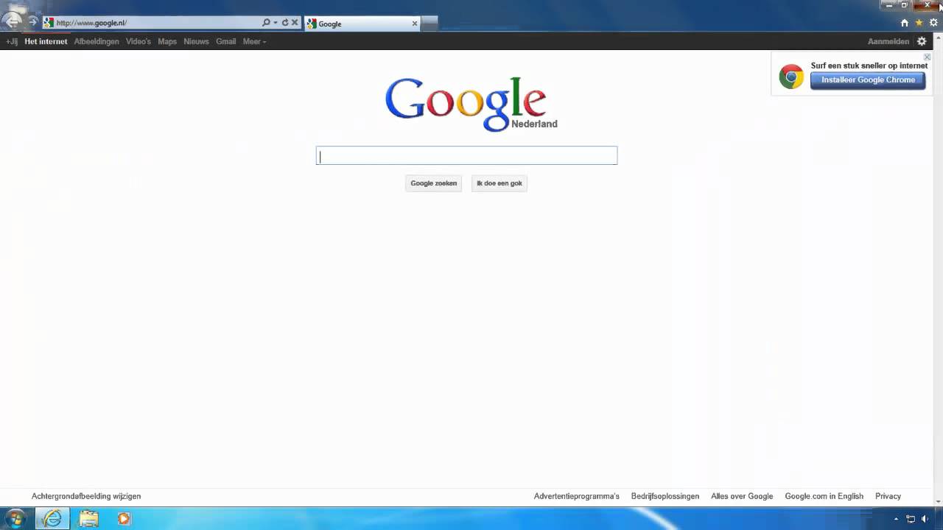Open Windows Media Player taskbar icon
The height and width of the screenshot is (530, 943).
tap(124, 518)
